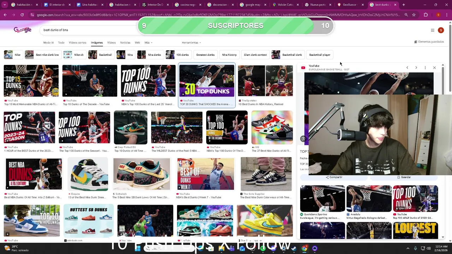Select the 'Basketball player' filter chip
Image resolution: width=452 pixels, height=254 pixels.
[x=320, y=55]
